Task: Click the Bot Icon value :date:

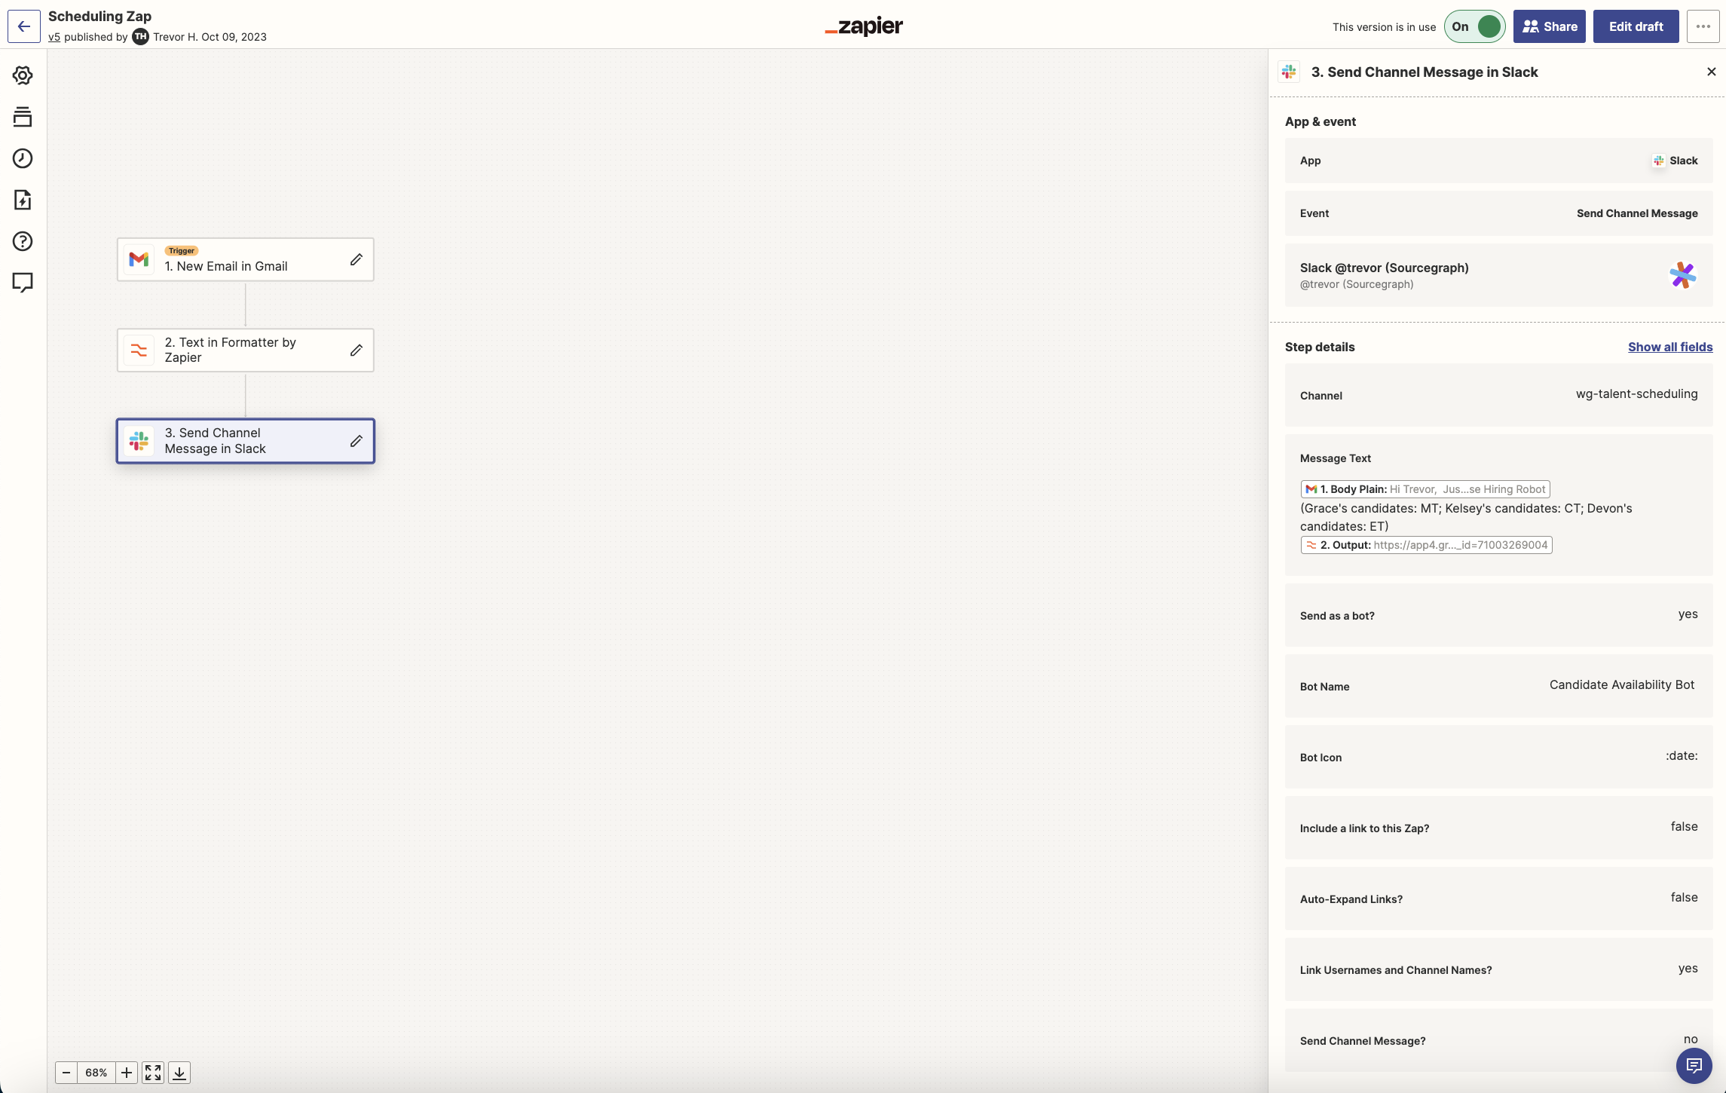Action: 1682,756
